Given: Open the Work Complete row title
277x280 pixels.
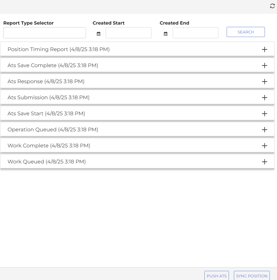Looking at the screenshot, I should (x=49, y=145).
